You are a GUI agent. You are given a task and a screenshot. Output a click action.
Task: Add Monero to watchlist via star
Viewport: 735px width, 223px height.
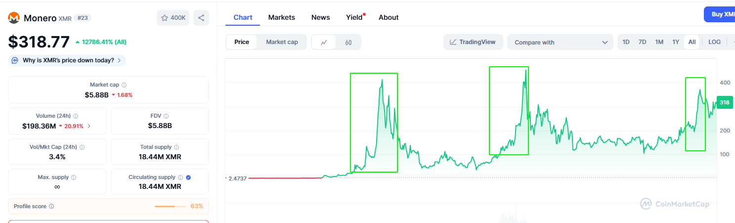click(165, 18)
